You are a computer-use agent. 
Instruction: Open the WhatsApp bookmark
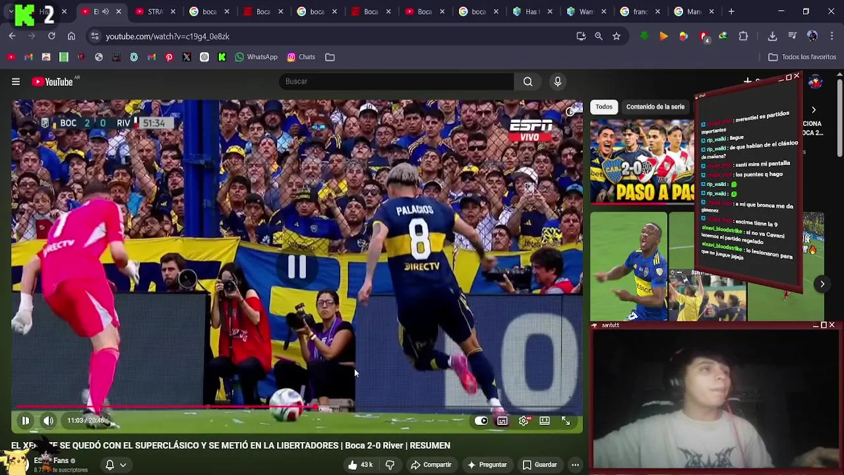pos(256,57)
